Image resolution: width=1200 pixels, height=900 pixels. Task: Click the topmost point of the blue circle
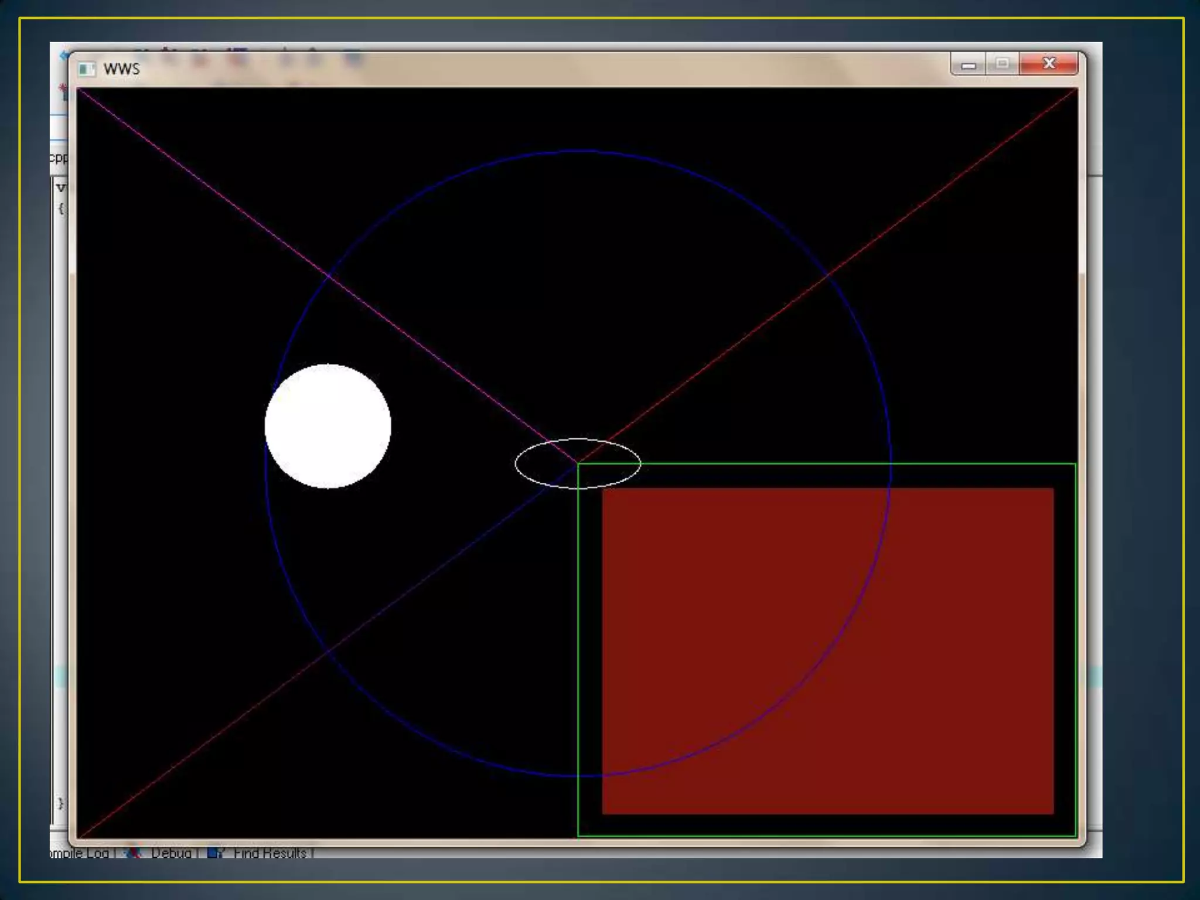[x=578, y=151]
